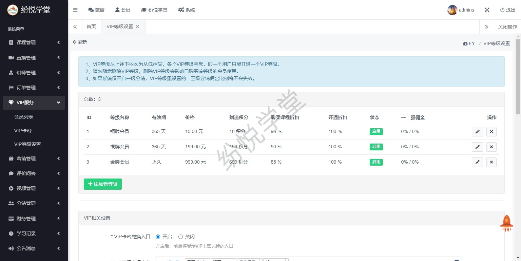The width and height of the screenshot is (521, 261).
Task: Click the 添加新等级 button
Action: pyautogui.click(x=102, y=184)
